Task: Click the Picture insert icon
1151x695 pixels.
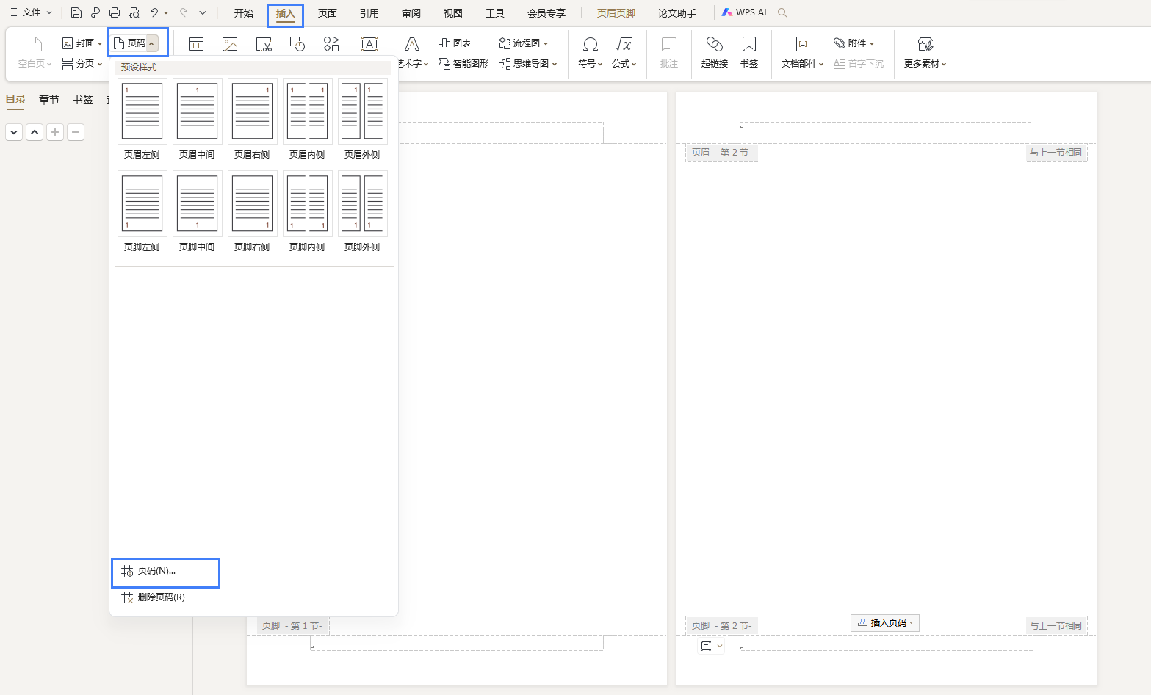Action: (x=230, y=45)
